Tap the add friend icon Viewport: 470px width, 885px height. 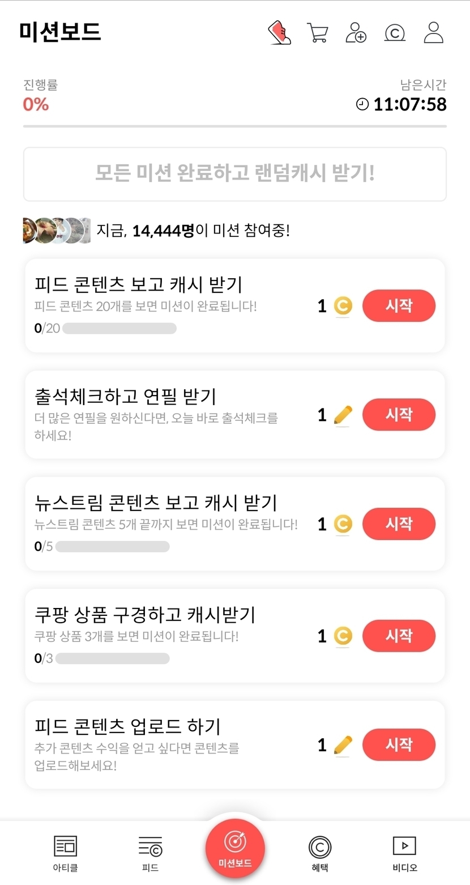[356, 32]
